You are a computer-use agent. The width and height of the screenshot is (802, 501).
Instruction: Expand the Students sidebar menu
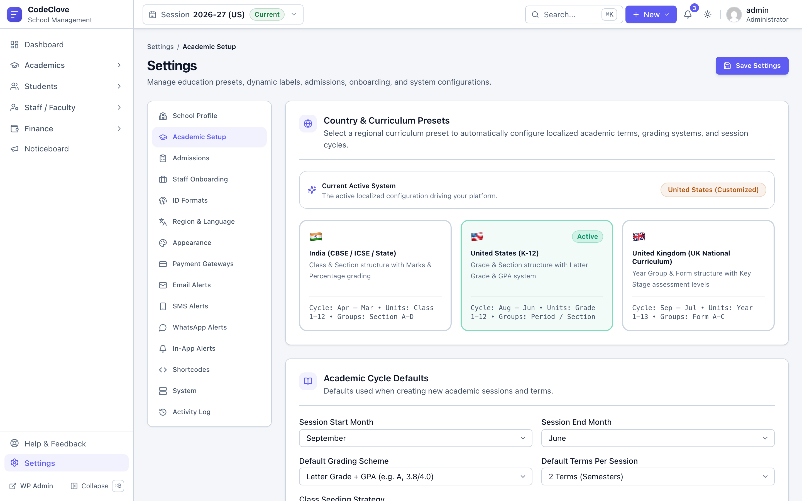coord(66,87)
